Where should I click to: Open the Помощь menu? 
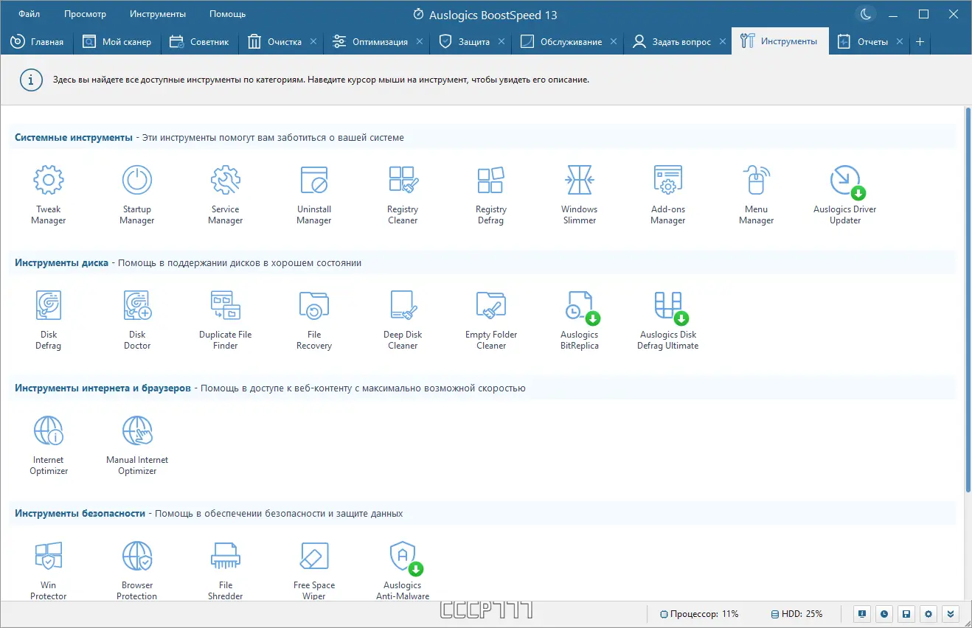[x=227, y=14]
